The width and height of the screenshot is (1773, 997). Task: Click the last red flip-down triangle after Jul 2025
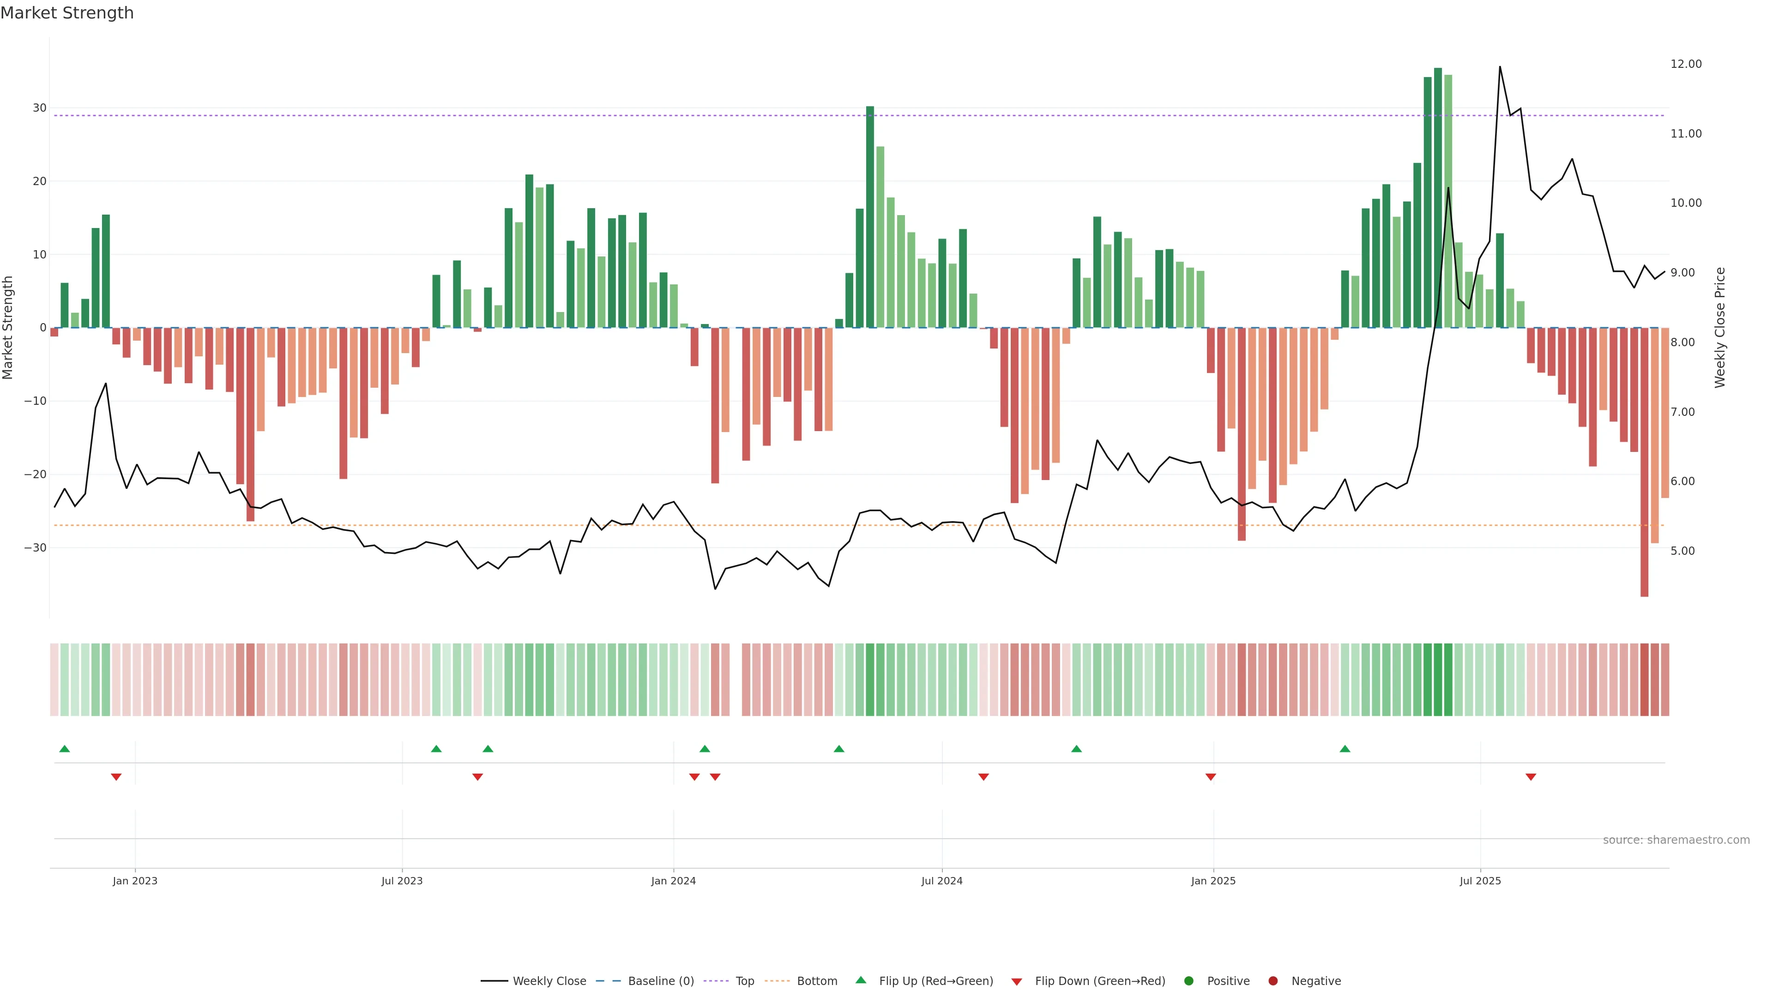click(x=1531, y=777)
